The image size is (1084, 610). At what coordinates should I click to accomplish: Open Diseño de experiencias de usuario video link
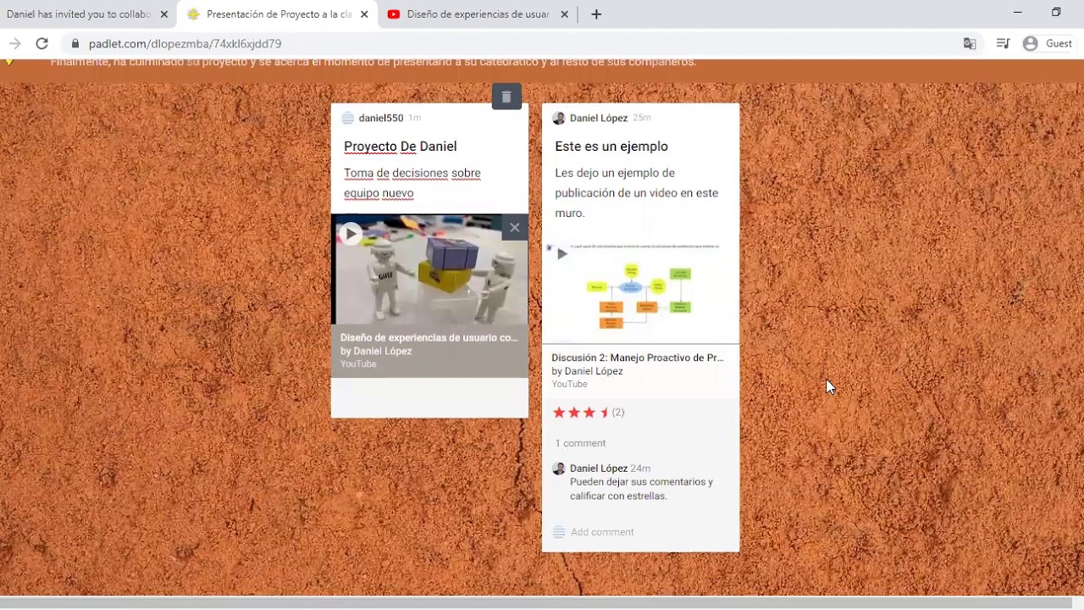(x=429, y=337)
